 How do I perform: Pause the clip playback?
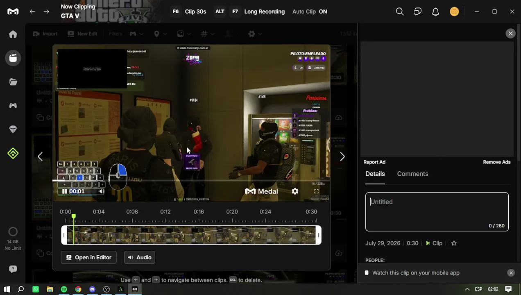(x=64, y=191)
